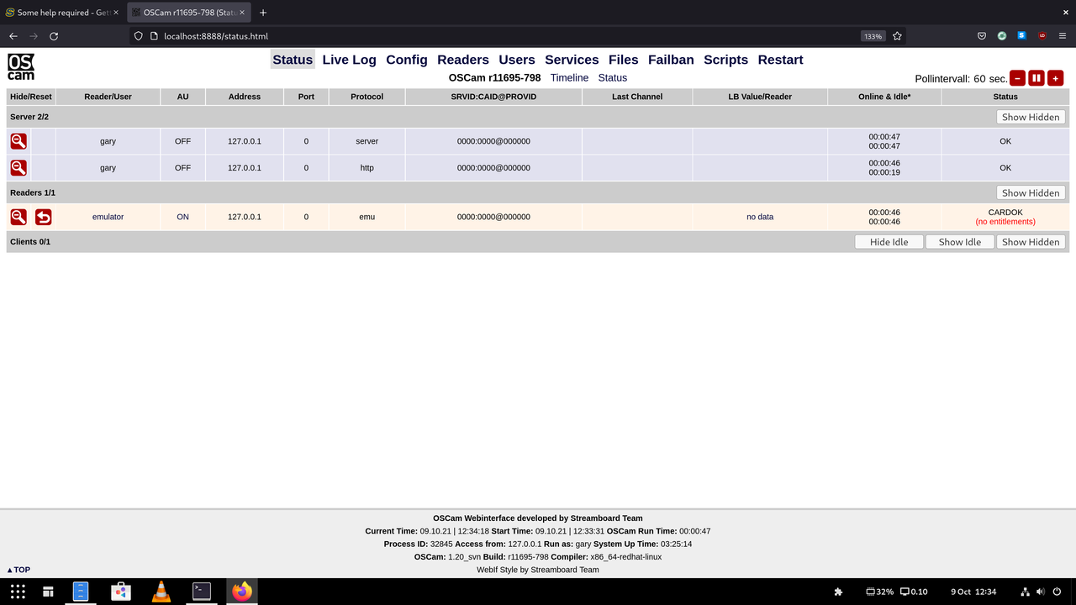The width and height of the screenshot is (1076, 605).
Task: Open details magnifier for the emulator reader
Action: click(18, 217)
